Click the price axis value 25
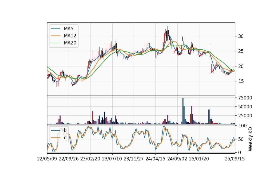This screenshot has width=261, height=187. (241, 51)
